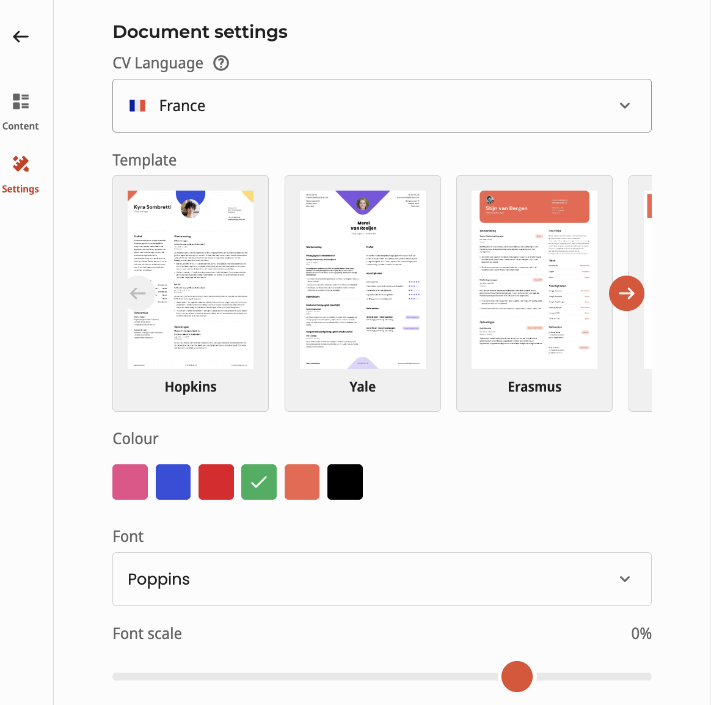Click the Font scale label

point(147,634)
